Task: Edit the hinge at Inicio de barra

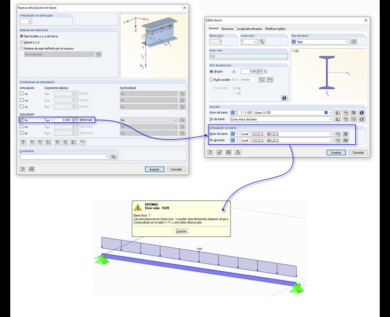Action: 345,134
